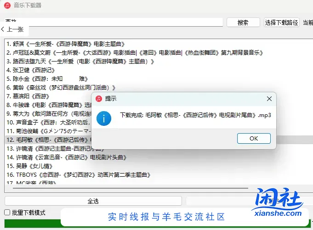Viewport: 313px width, 230px height.
Task: Close the 提示 dialog with the X button
Action: (269, 99)
